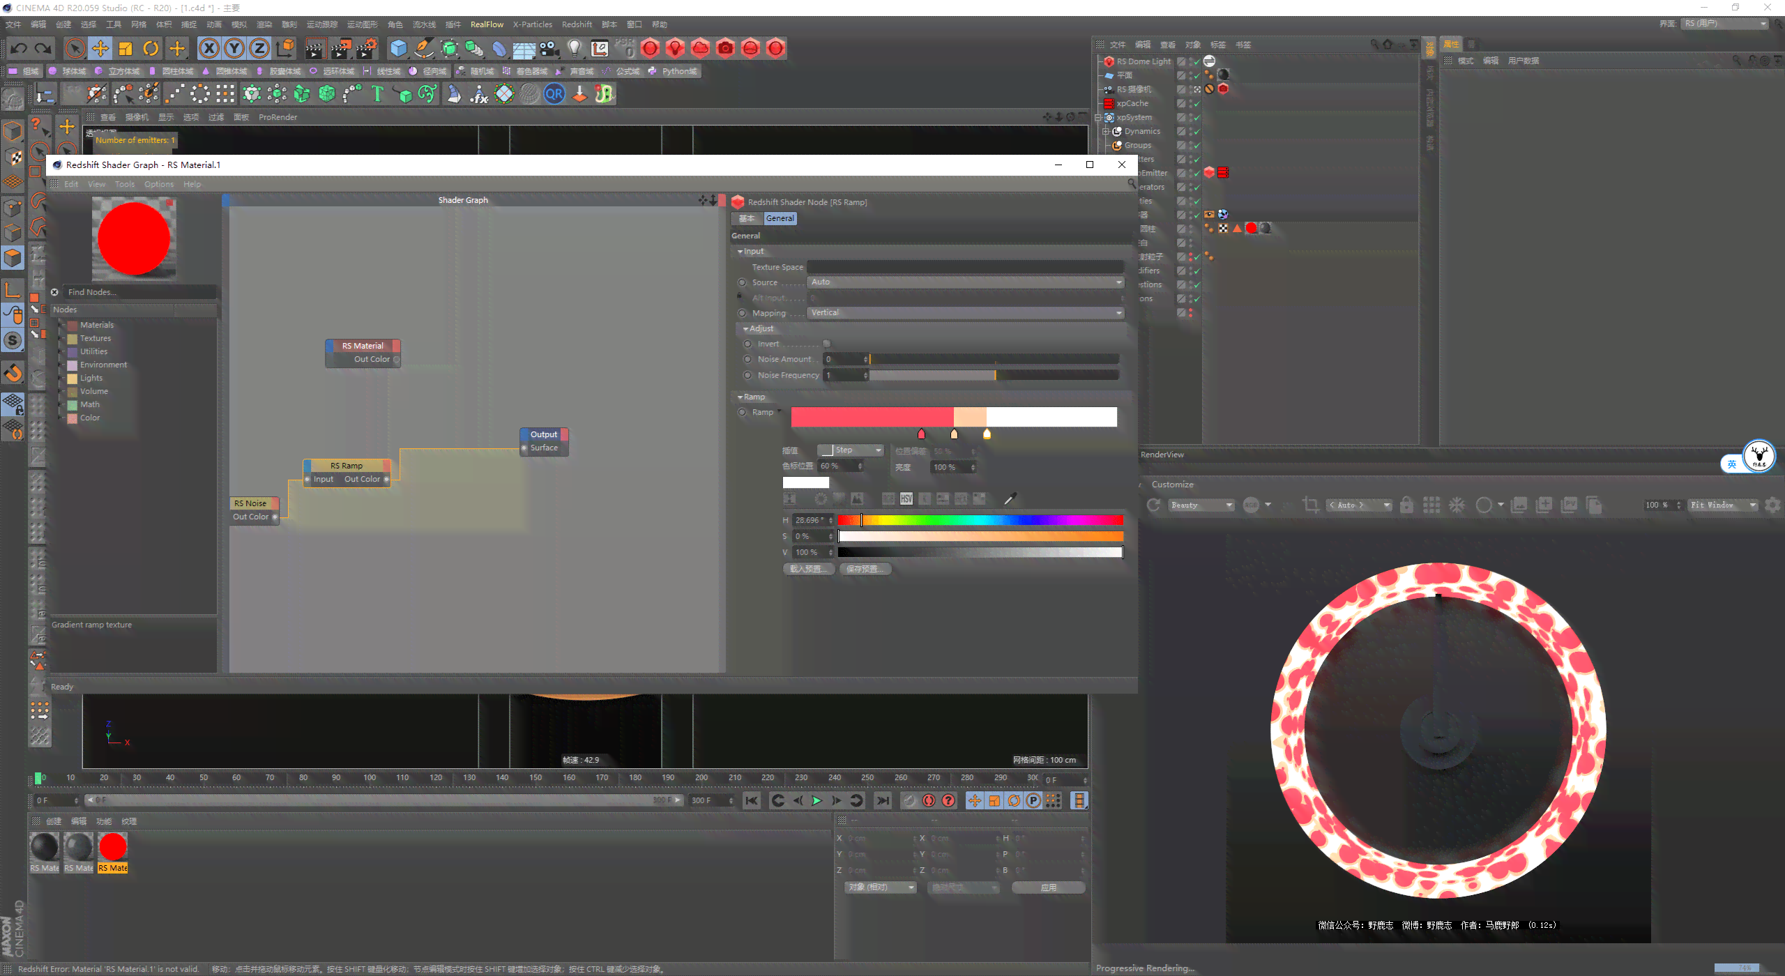This screenshot has height=976, width=1785.
Task: Toggle Source parameter animation dot
Action: point(742,282)
